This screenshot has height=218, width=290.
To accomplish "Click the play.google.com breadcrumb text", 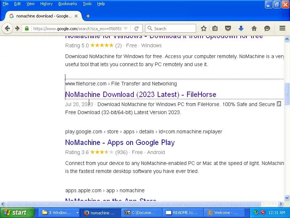I will click(84, 132).
